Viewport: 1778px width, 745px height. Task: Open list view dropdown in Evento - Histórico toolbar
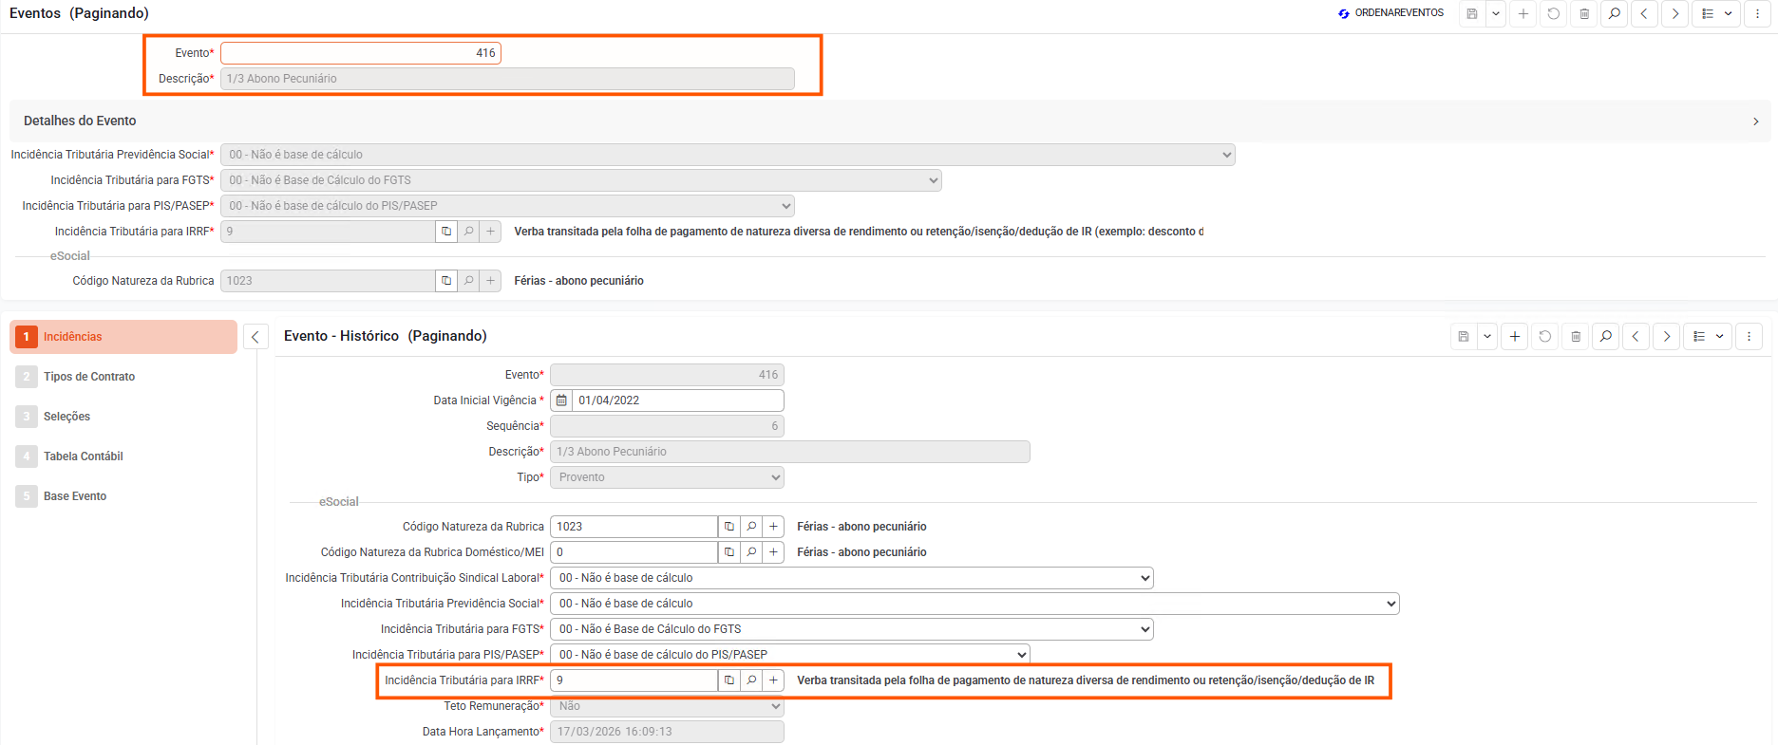1710,336
